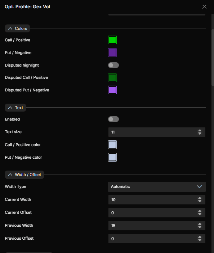Open the Put / Negative color text swatch

[112, 157]
